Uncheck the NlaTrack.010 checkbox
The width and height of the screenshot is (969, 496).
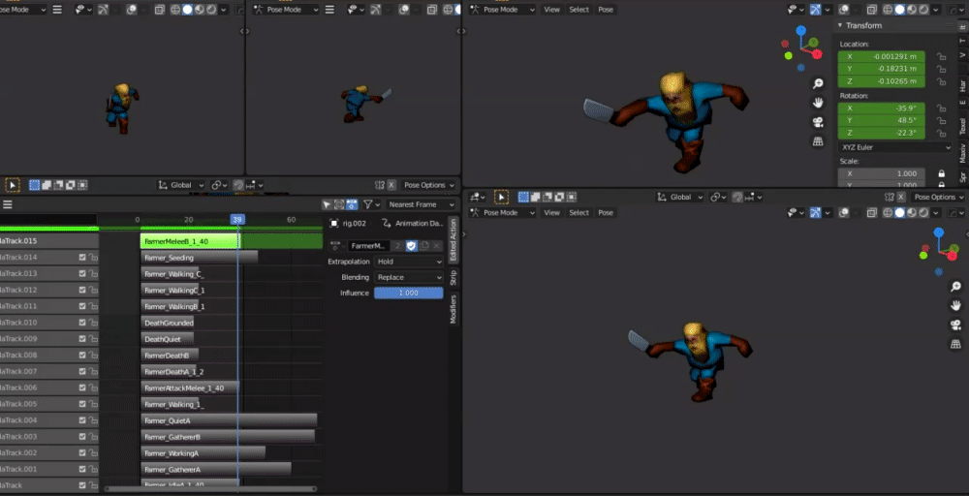(x=82, y=323)
